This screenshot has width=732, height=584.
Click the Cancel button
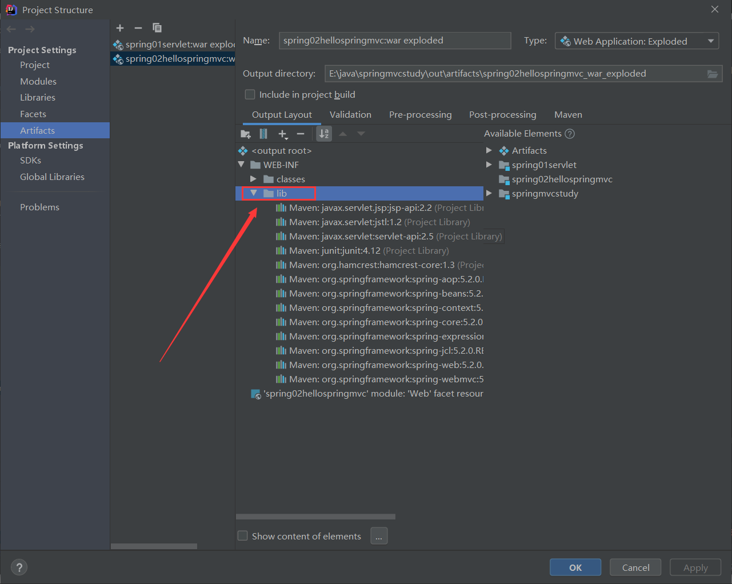coord(635,567)
